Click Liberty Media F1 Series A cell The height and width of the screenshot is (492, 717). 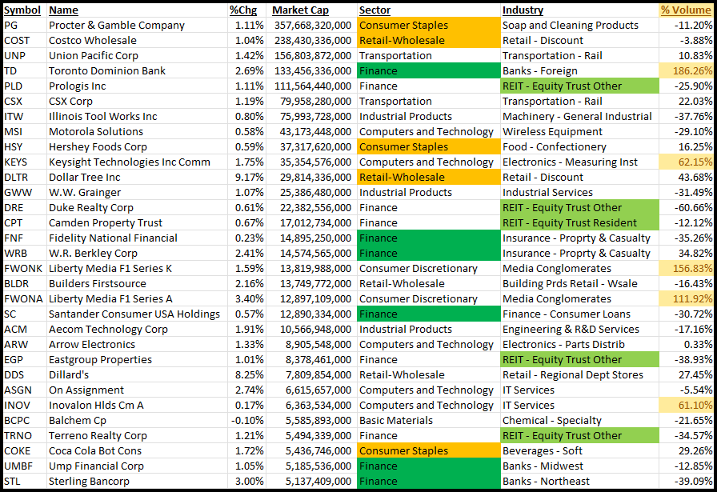pos(137,298)
